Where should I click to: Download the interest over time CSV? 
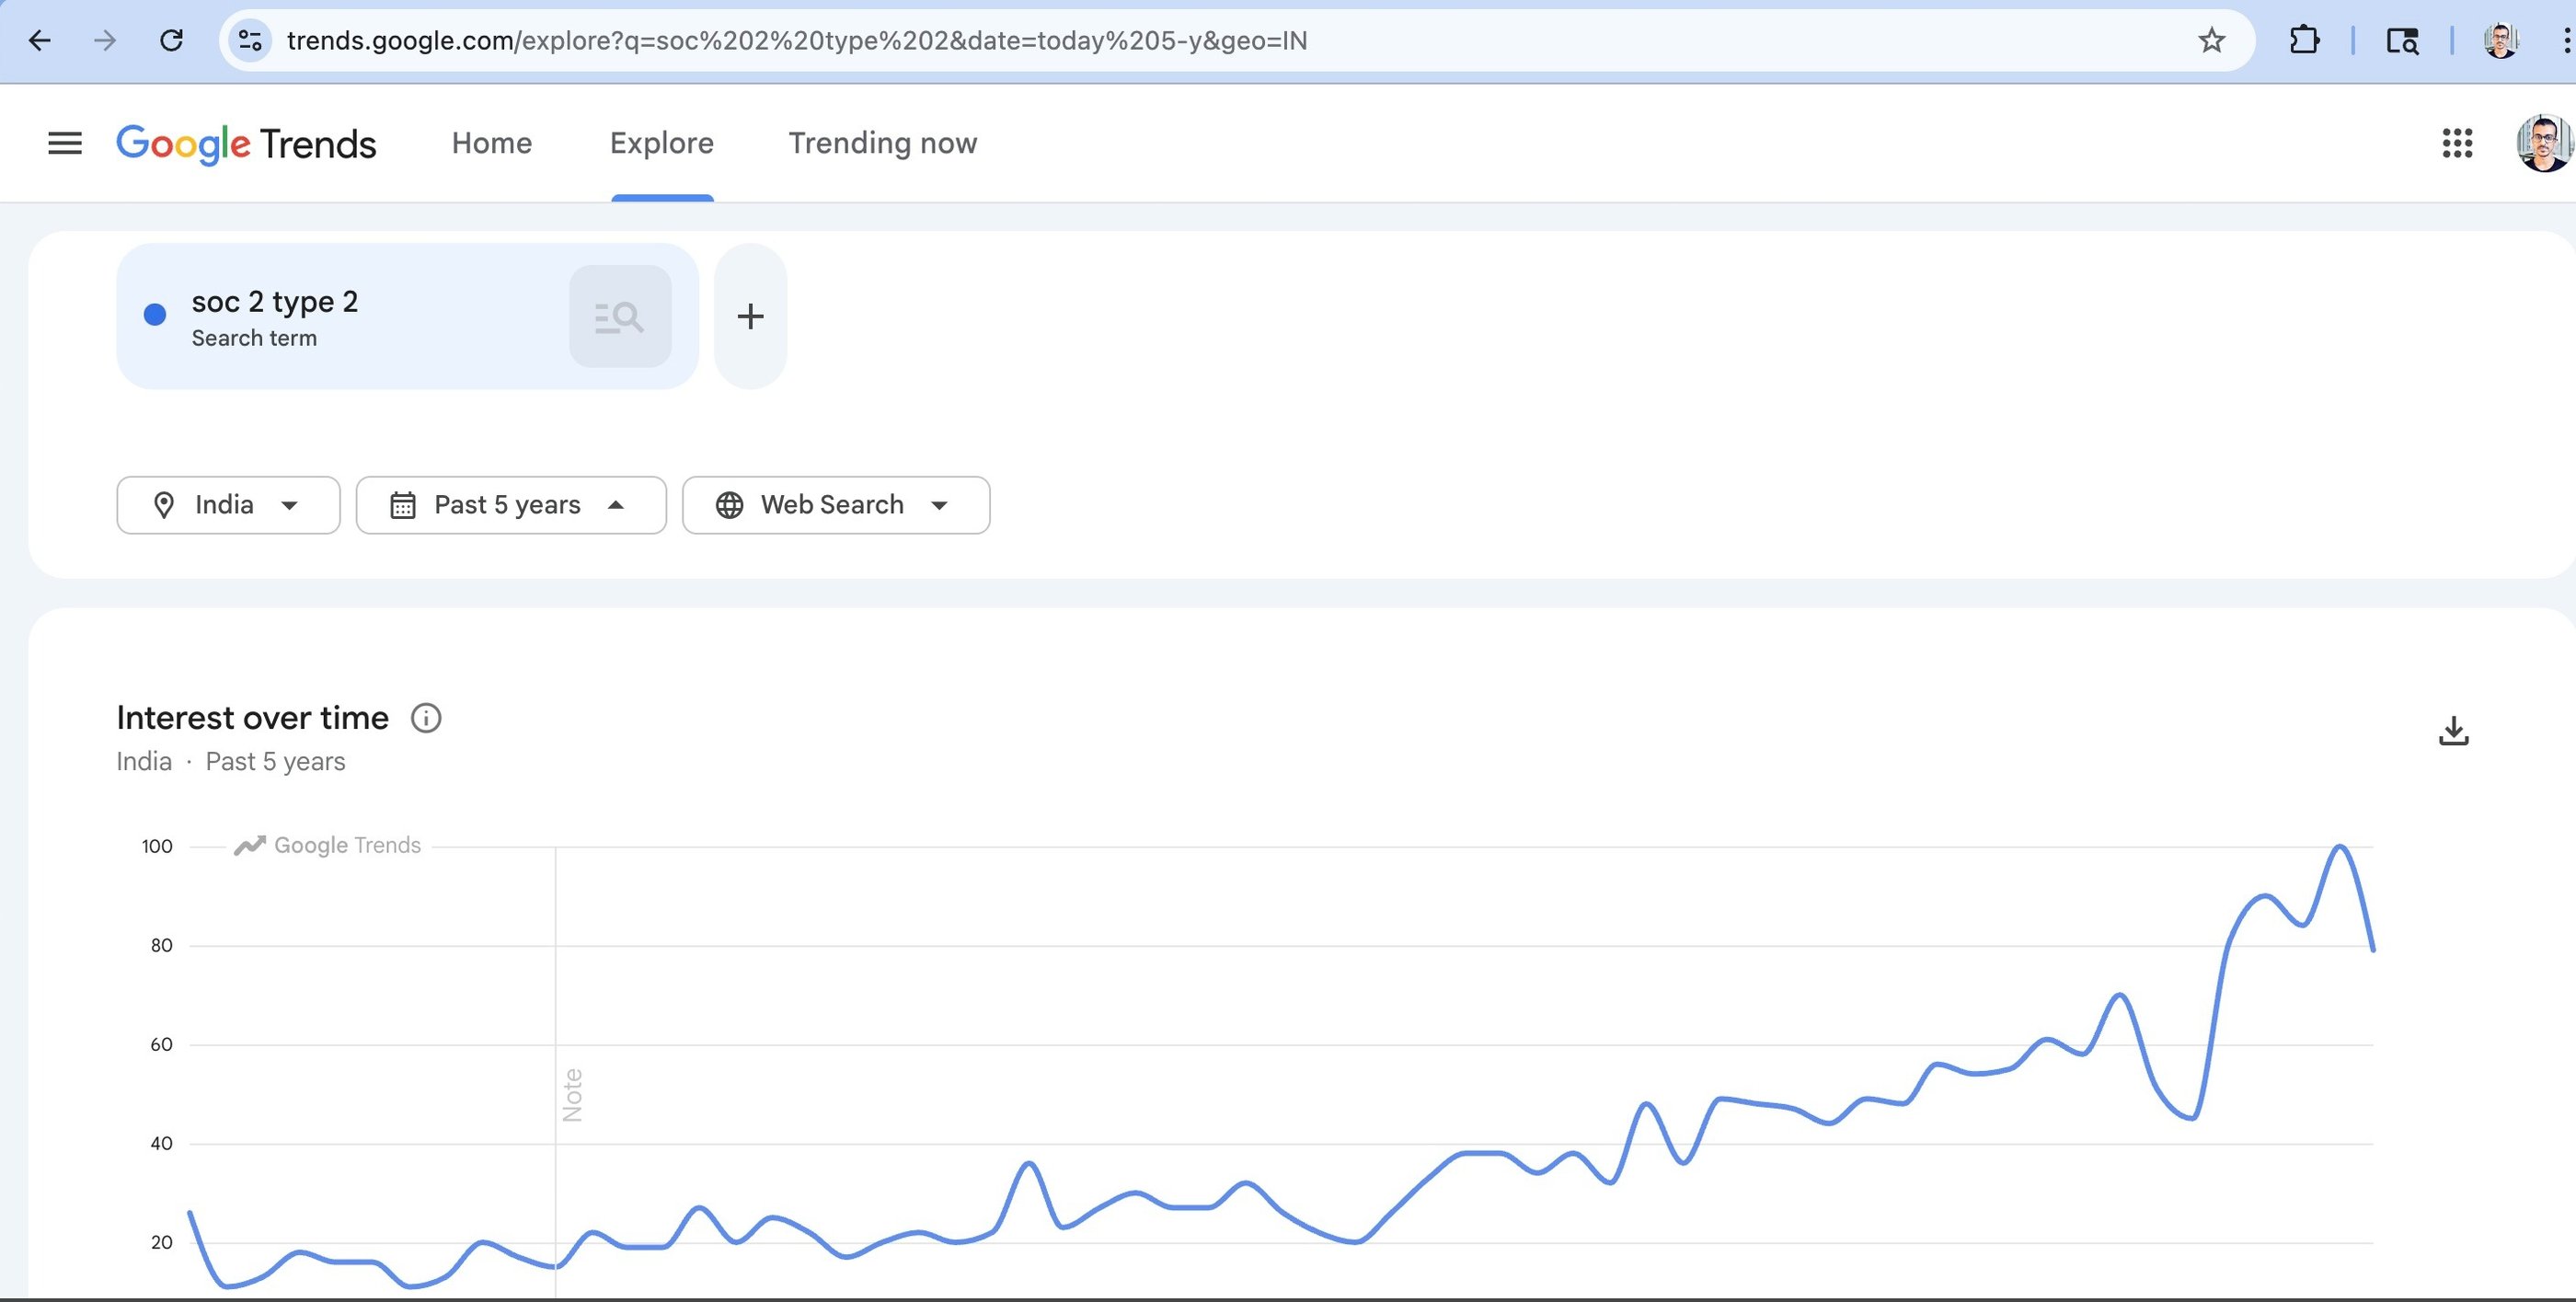[x=2453, y=731]
